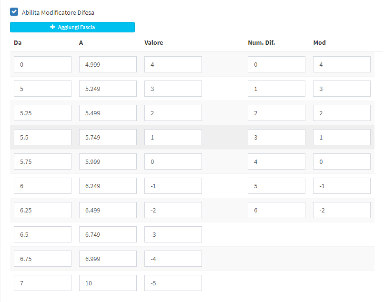Click the Da field containing 5.25

tap(42, 113)
